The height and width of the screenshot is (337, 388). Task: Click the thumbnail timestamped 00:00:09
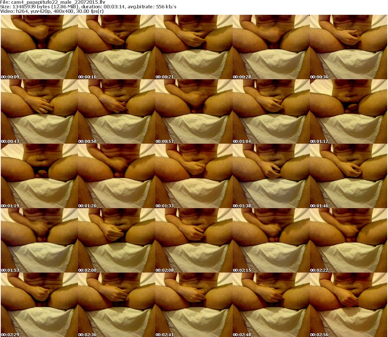39,47
